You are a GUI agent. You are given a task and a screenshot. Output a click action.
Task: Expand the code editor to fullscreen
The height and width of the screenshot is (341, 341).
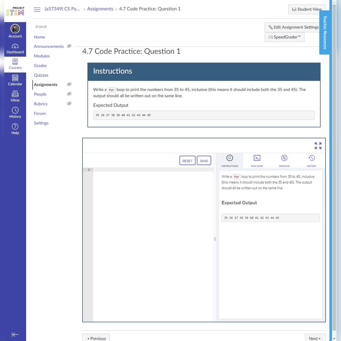click(x=318, y=145)
